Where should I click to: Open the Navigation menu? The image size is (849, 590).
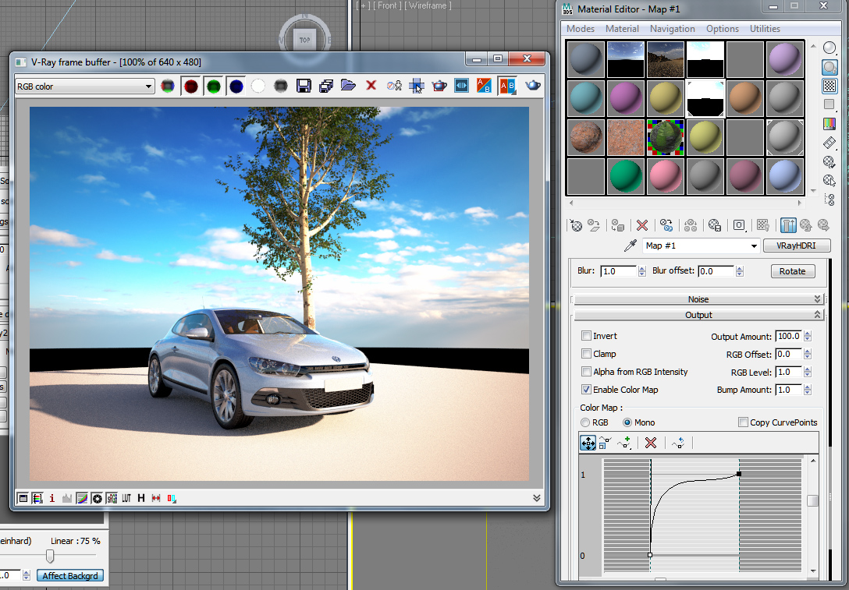672,29
